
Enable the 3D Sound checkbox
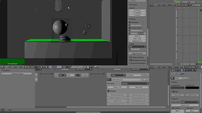pos(108,91)
